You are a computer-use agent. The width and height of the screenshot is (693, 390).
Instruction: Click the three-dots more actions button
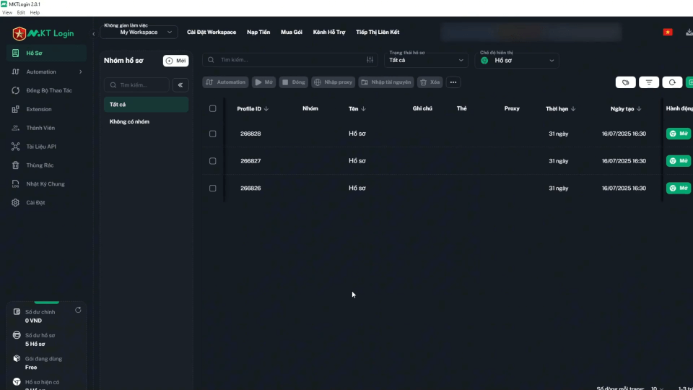pos(453,82)
